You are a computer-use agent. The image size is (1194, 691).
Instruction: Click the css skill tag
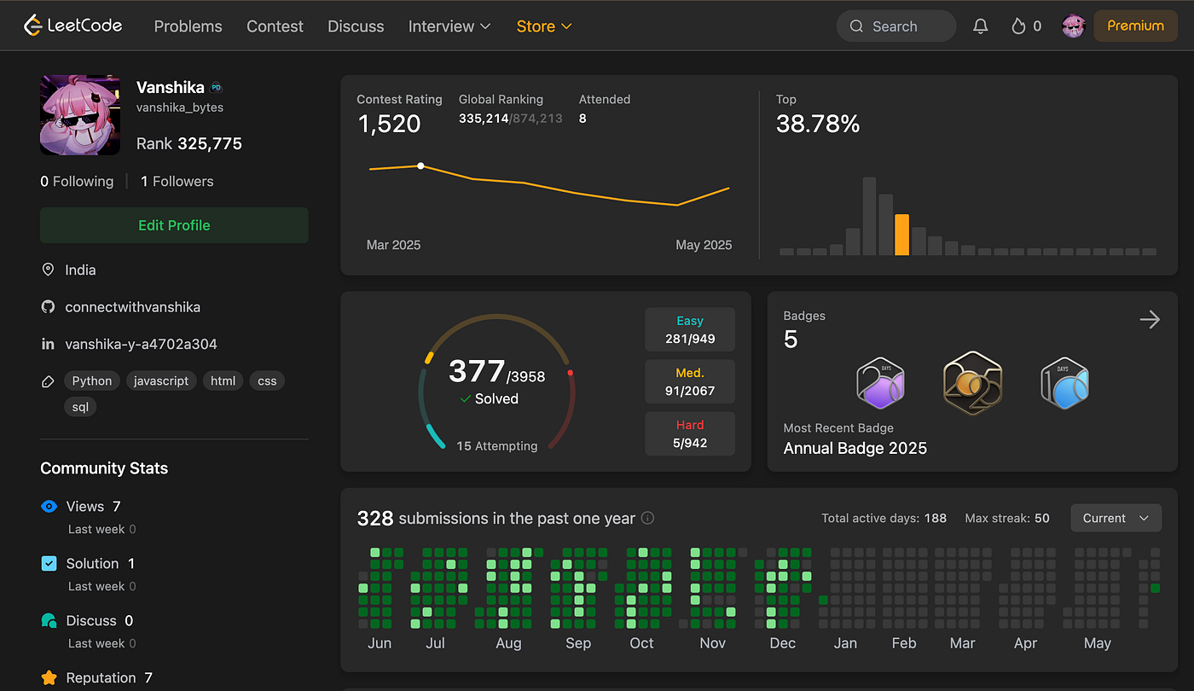coord(268,380)
